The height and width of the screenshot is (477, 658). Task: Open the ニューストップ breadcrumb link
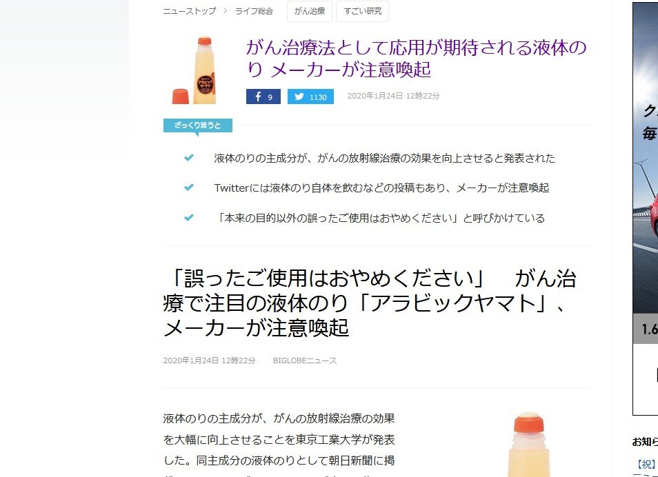189,11
